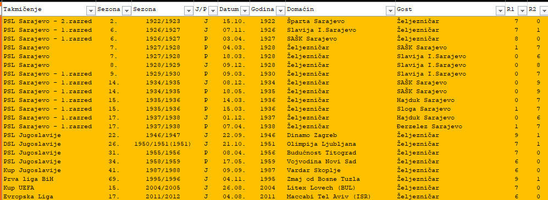
Task: Select the season cell '1955/1956'
Action: [x=163, y=153]
